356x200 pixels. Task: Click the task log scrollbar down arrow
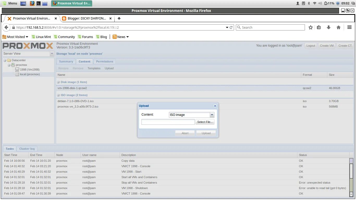351,194
